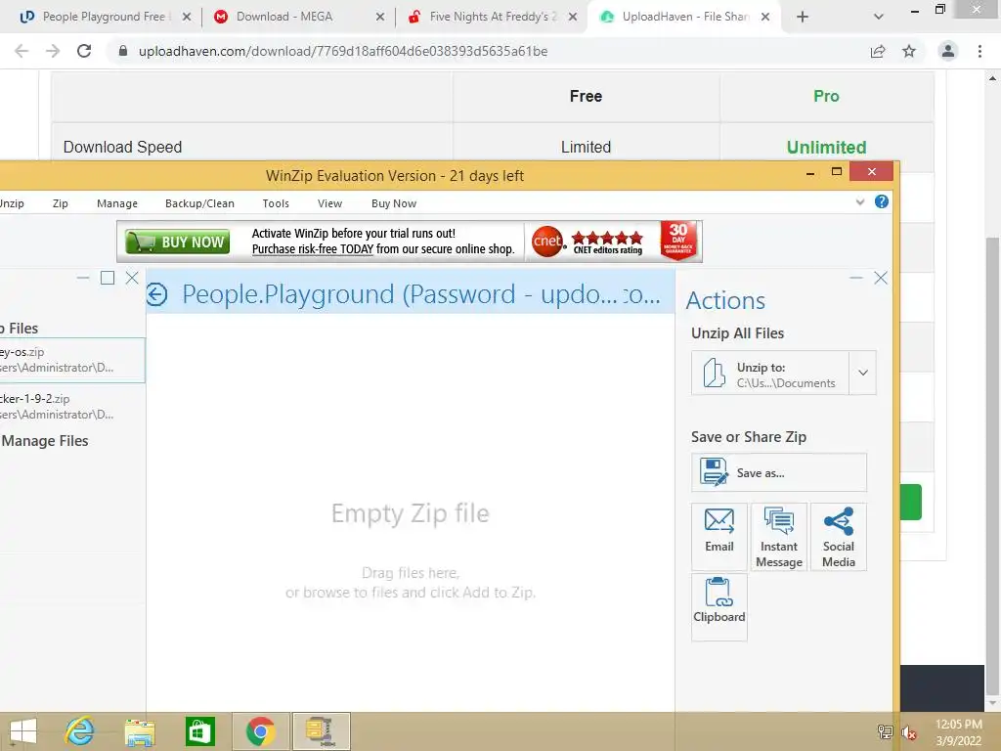
Task: Open the View menu tab
Action: (330, 203)
